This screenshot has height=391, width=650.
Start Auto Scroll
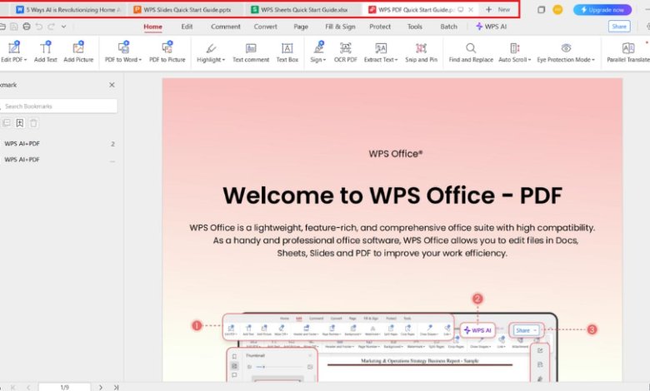(x=514, y=52)
